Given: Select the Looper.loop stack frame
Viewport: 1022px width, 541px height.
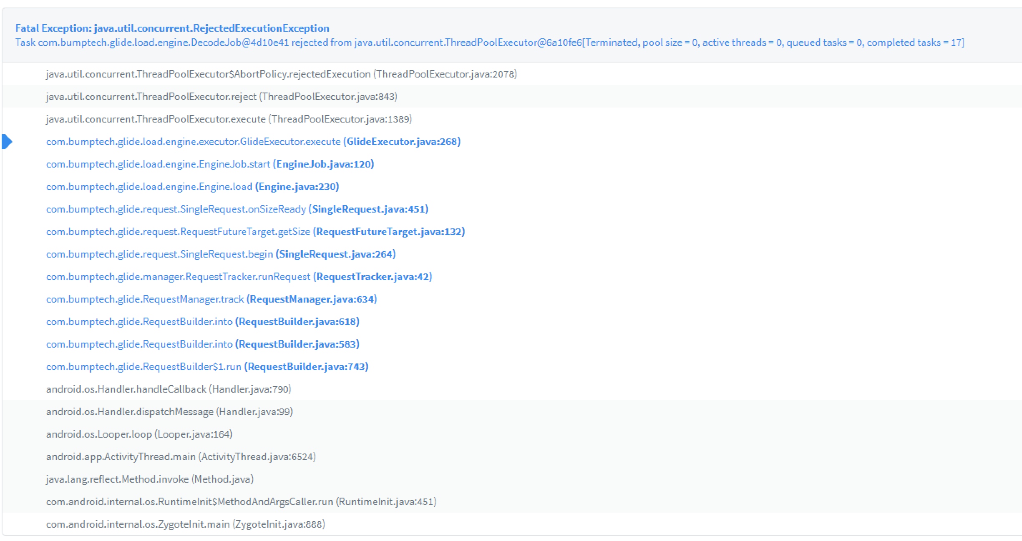Looking at the screenshot, I should [139, 434].
